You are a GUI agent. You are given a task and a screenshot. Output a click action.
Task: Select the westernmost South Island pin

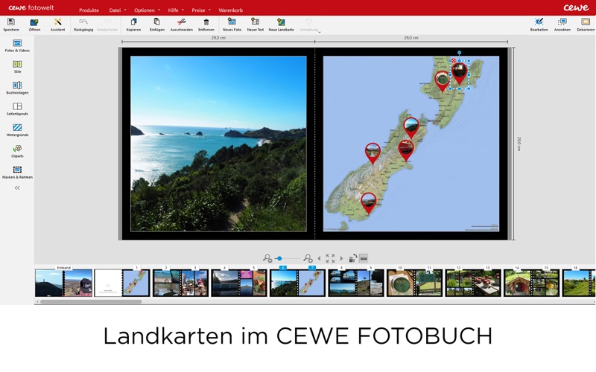pos(372,153)
